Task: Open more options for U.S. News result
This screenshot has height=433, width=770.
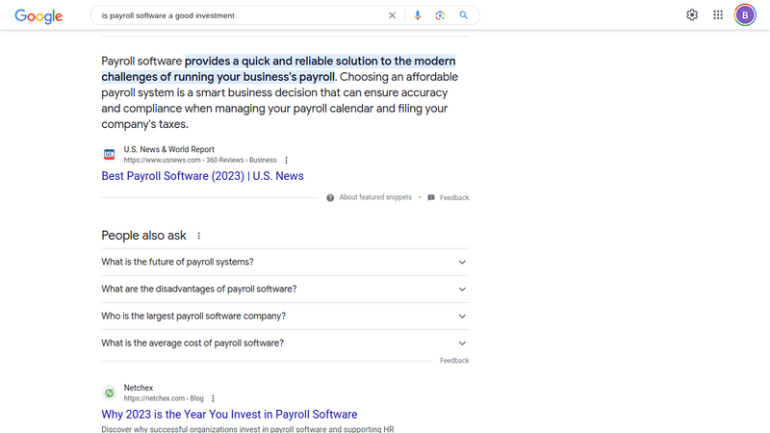Action: coord(286,160)
